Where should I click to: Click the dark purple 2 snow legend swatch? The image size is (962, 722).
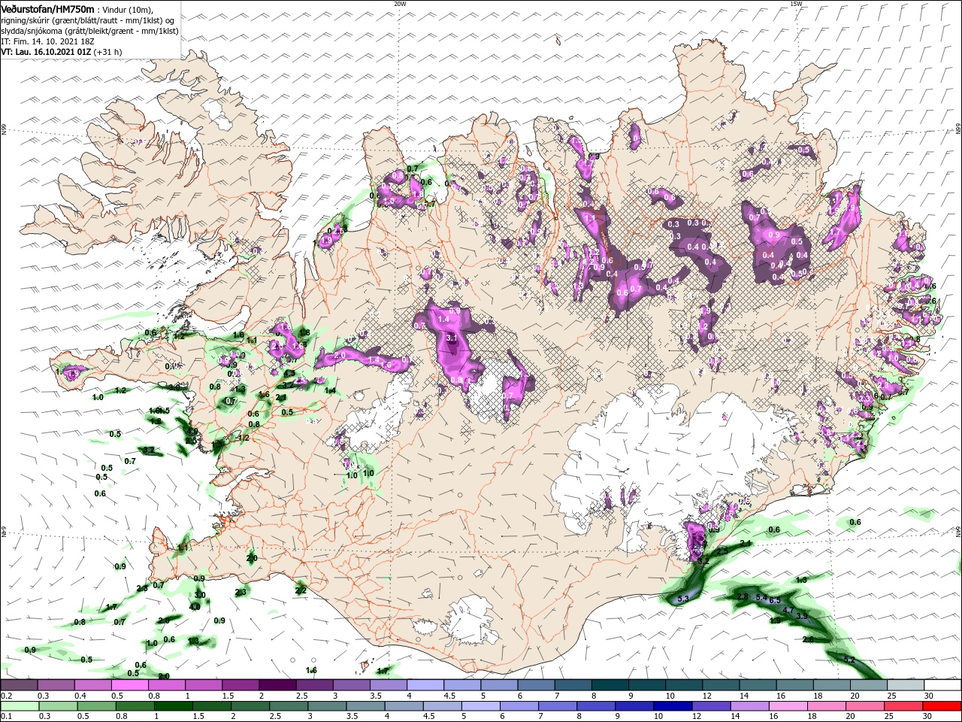(277, 685)
